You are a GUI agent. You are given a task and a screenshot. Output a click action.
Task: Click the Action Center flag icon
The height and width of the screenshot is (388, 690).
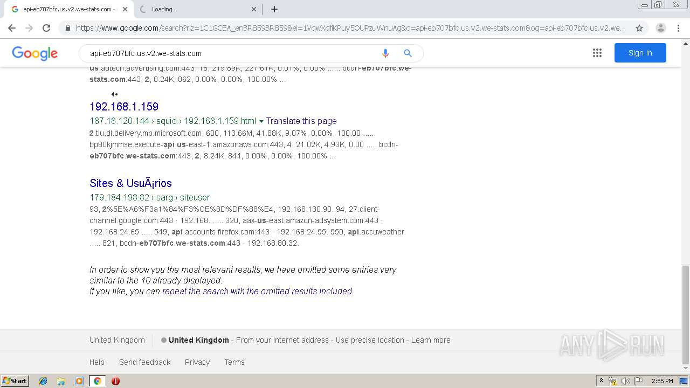click(639, 381)
